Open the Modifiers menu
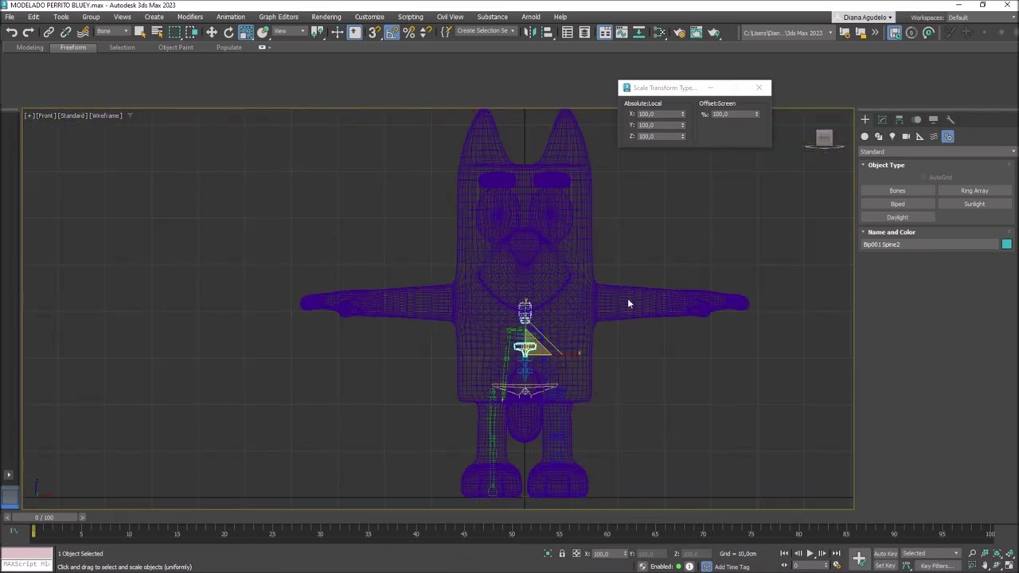The width and height of the screenshot is (1019, 573). [189, 17]
